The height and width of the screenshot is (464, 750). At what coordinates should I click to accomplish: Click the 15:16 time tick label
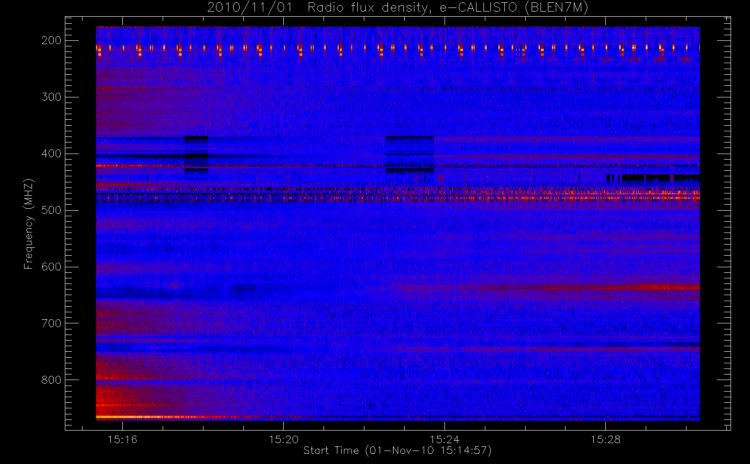pos(122,439)
